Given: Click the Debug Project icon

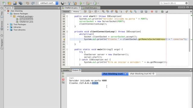Looking at the screenshot, I should click(88, 3).
